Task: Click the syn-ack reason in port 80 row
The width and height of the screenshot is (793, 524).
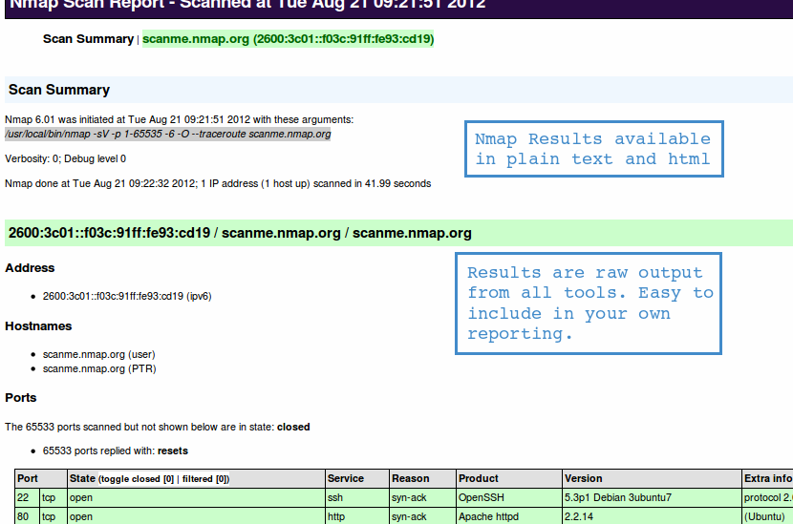Action: coord(422,516)
